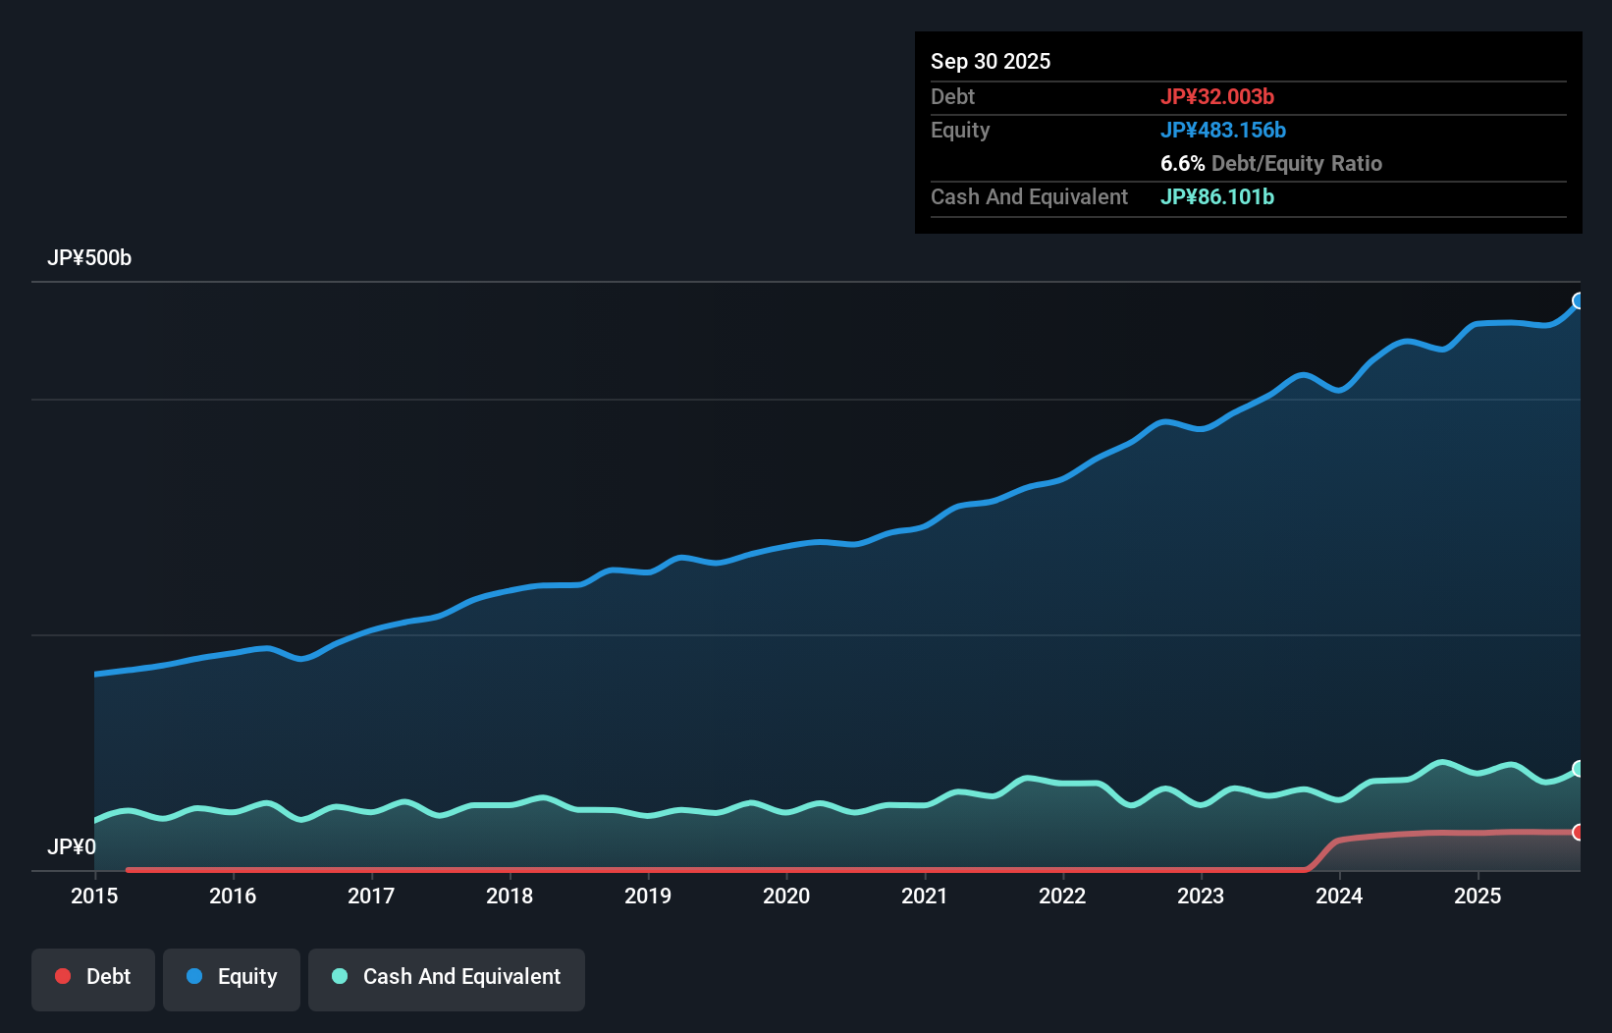Viewport: 1612px width, 1033px height.
Task: Select the Cash And Equivalent legend label
Action: coord(461,976)
